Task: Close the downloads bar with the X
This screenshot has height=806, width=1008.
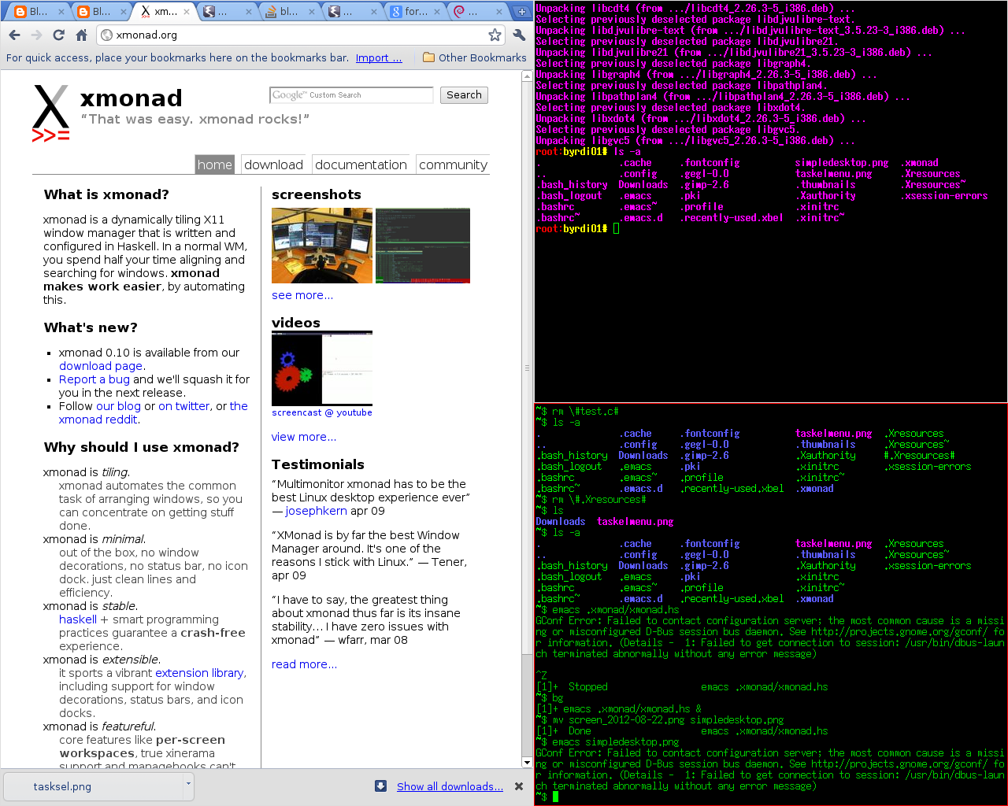Action: [x=519, y=786]
